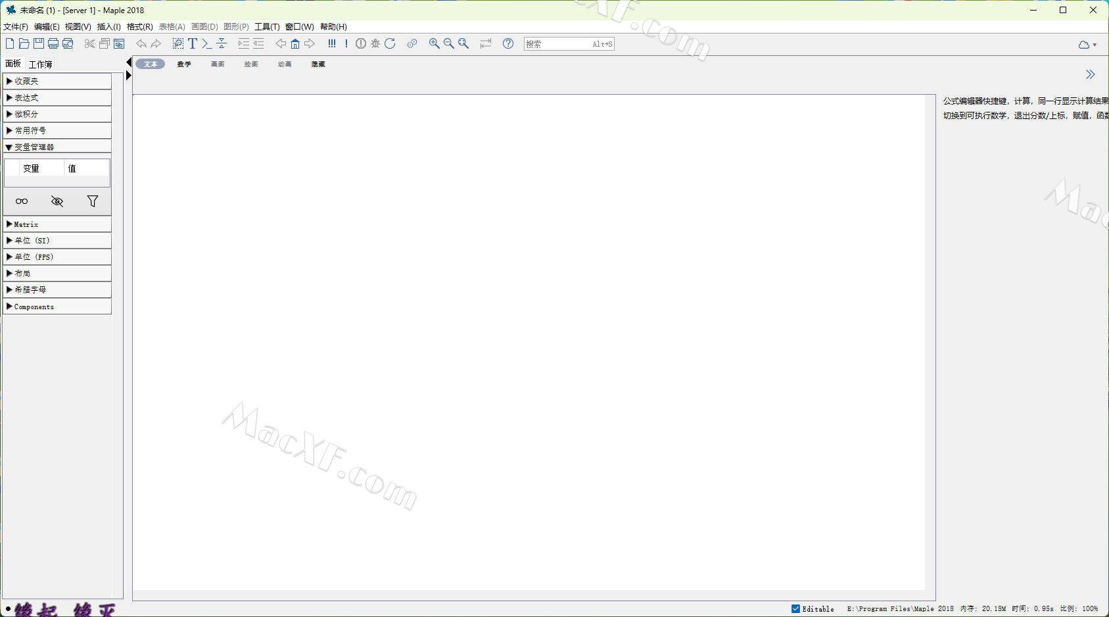Restart the Maple server with the circular arrow icon
Image resolution: width=1109 pixels, height=617 pixels.
pyautogui.click(x=390, y=43)
